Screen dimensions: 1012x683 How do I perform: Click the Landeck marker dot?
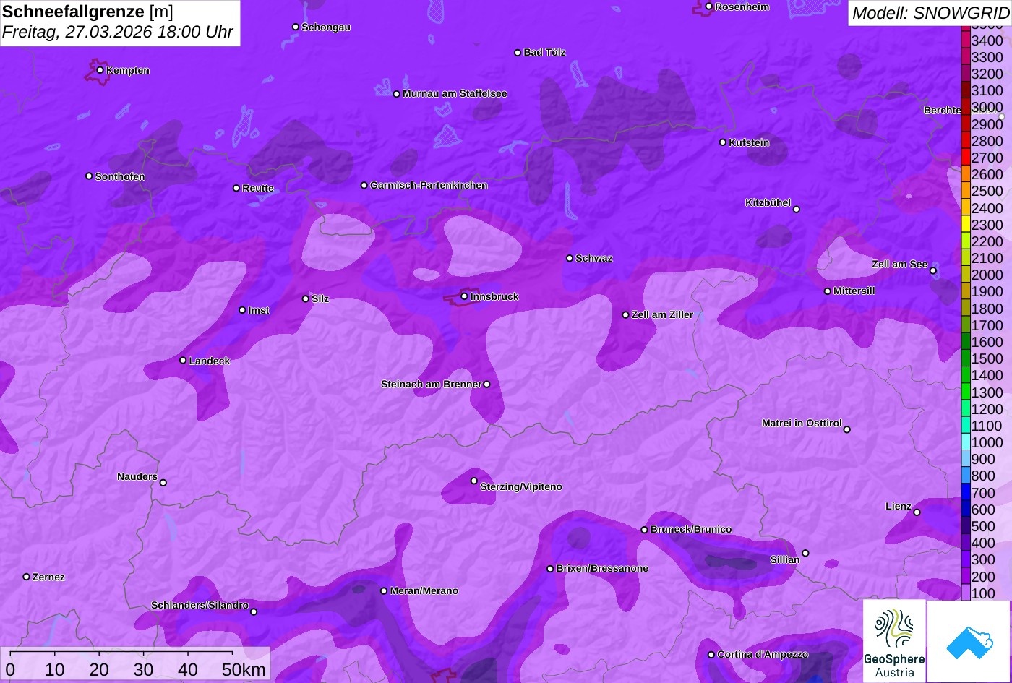coord(183,360)
